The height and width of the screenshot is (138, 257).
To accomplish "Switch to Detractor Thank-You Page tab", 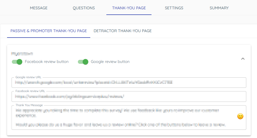I will (x=122, y=31).
